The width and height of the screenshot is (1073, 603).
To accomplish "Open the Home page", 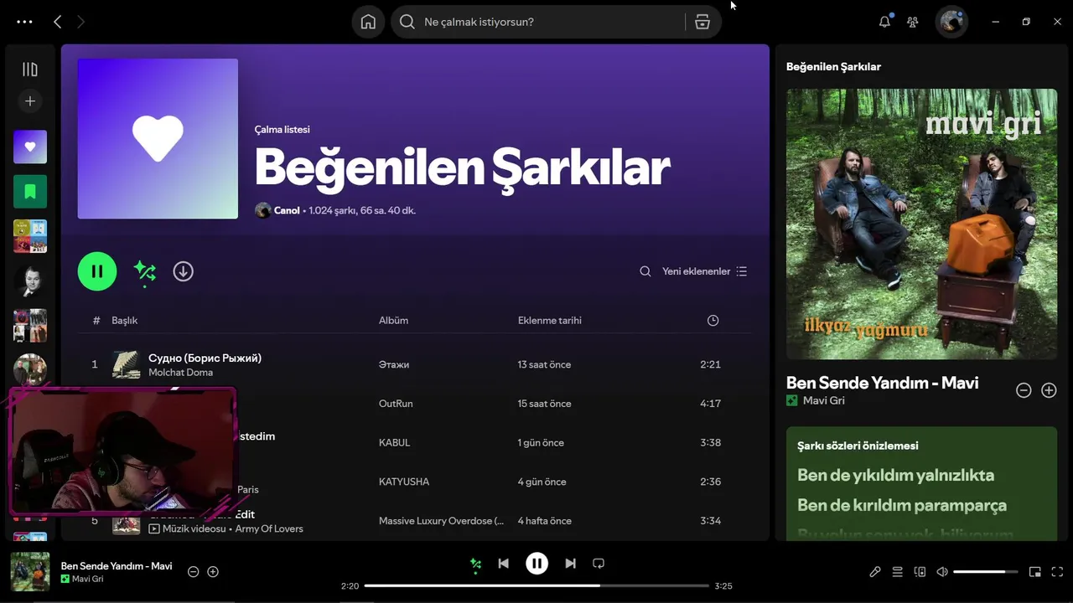I will click(x=368, y=22).
